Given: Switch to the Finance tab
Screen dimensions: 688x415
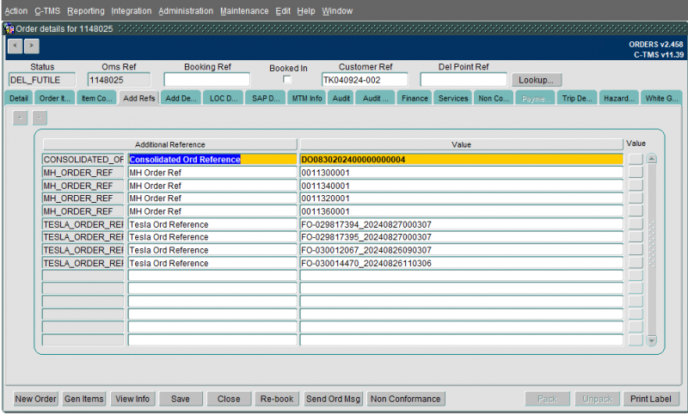Looking at the screenshot, I should click(x=415, y=98).
